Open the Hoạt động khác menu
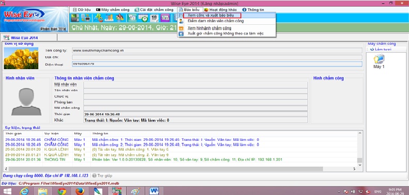Image resolution: width=409 pixels, height=195 pixels. [x=220, y=10]
